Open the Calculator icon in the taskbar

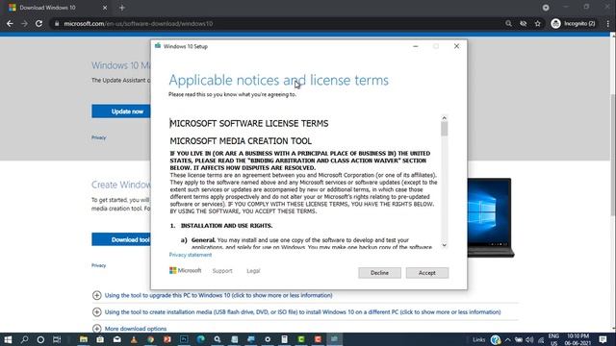(285, 339)
